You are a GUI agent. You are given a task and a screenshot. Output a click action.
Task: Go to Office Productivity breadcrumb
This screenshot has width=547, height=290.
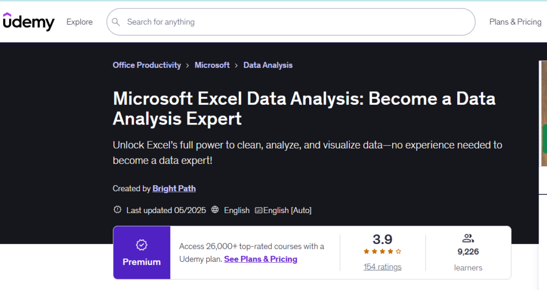coord(146,65)
